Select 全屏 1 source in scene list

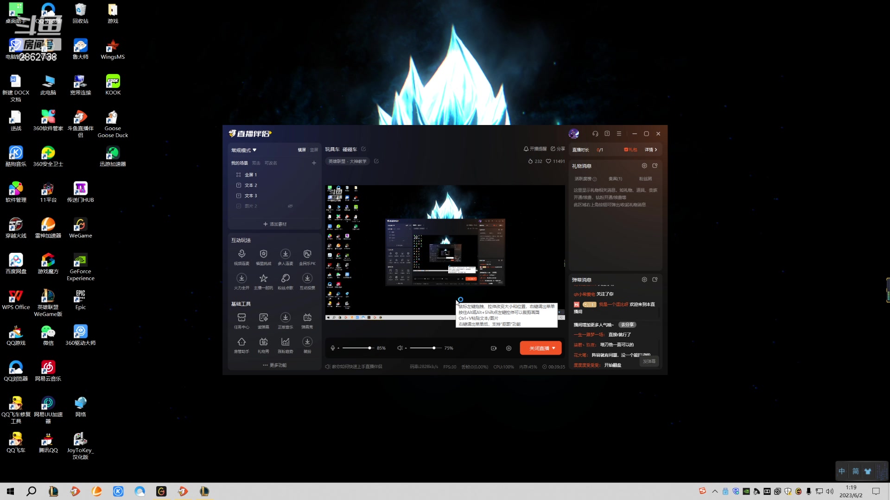pyautogui.click(x=273, y=175)
